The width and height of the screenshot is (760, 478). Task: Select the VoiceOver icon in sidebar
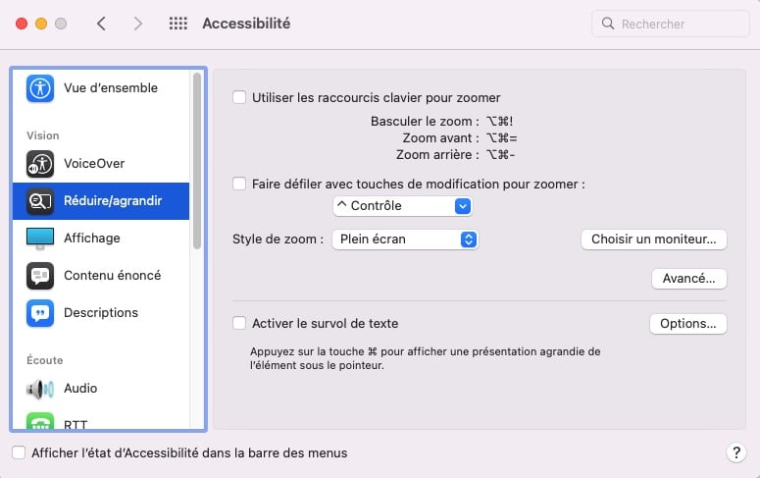pos(40,164)
